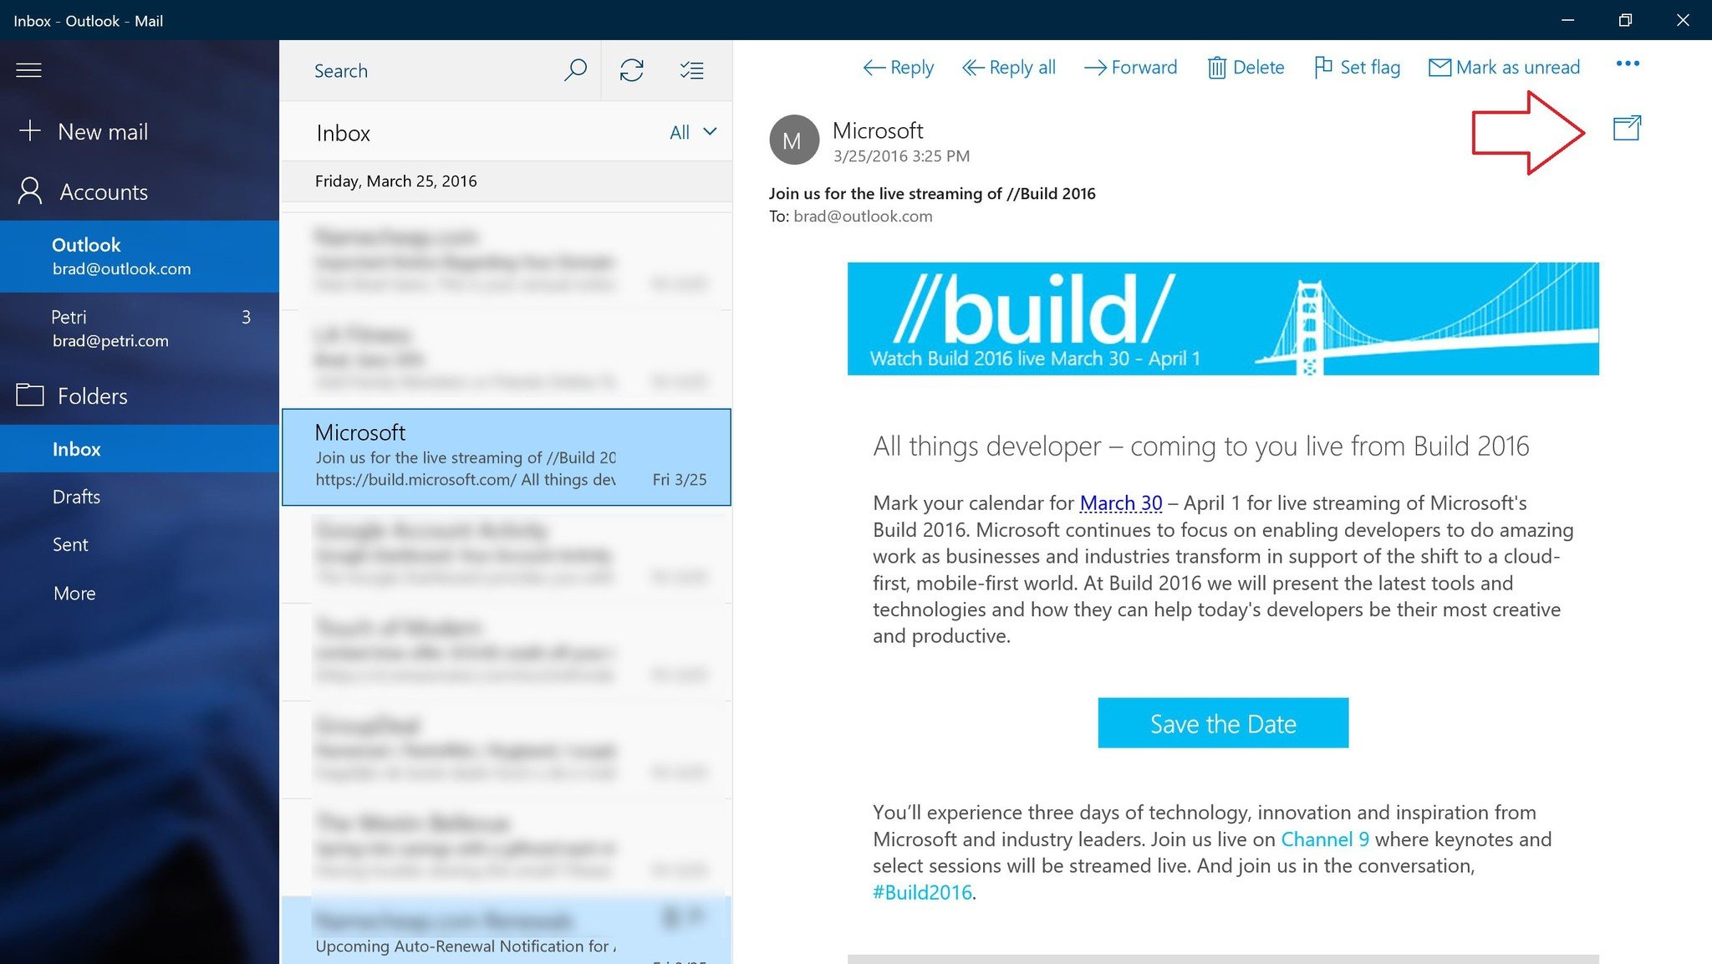Toggle the sync refresh icon
The height and width of the screenshot is (964, 1712).
click(633, 70)
